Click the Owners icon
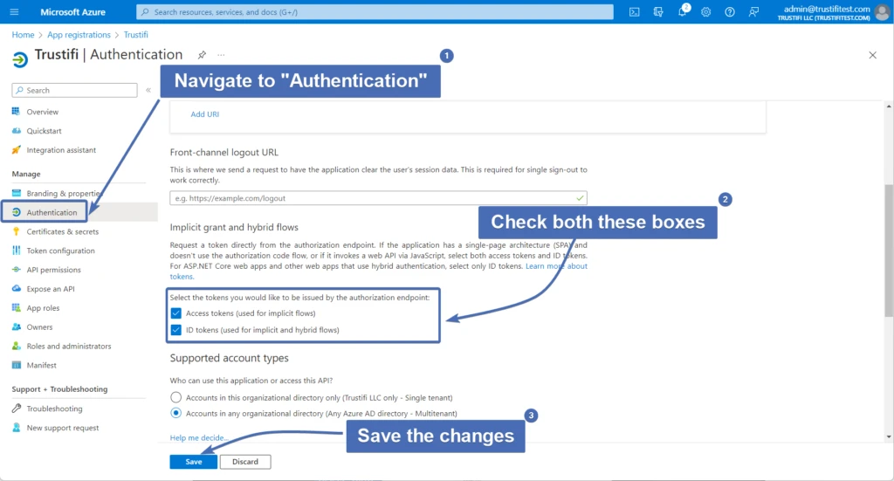The height and width of the screenshot is (481, 894). coord(16,326)
